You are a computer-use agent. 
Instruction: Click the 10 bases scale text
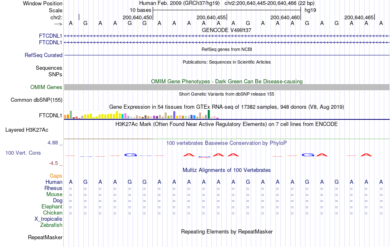(140, 10)
